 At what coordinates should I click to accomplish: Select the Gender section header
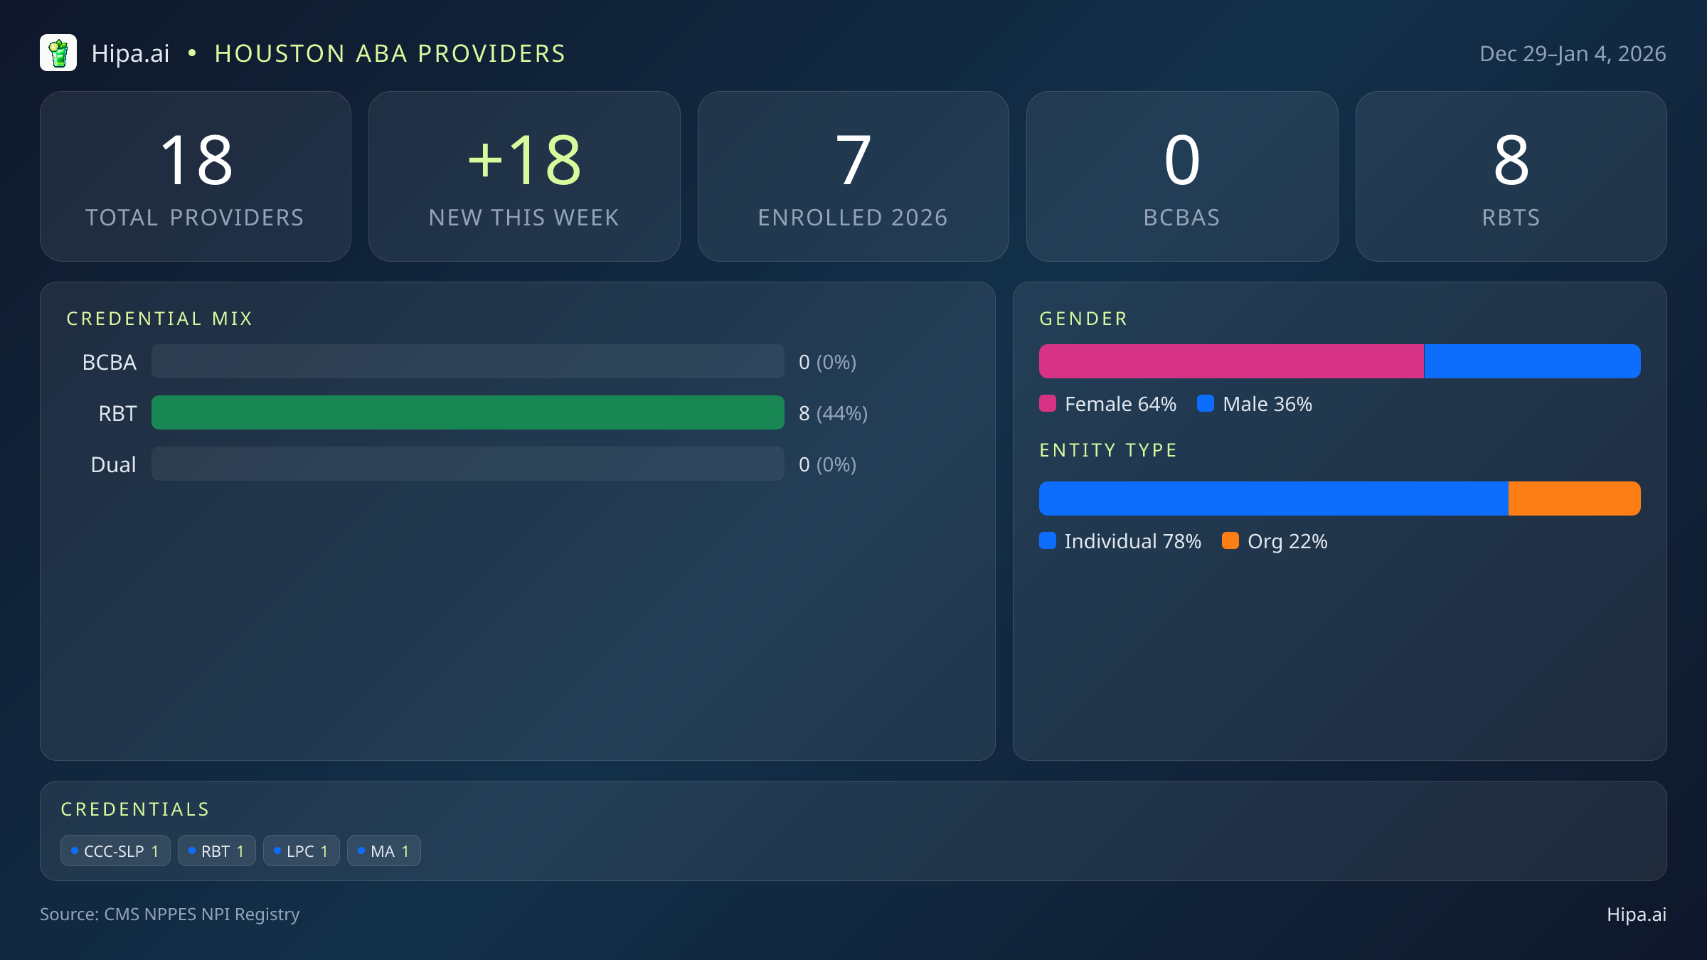(x=1083, y=318)
